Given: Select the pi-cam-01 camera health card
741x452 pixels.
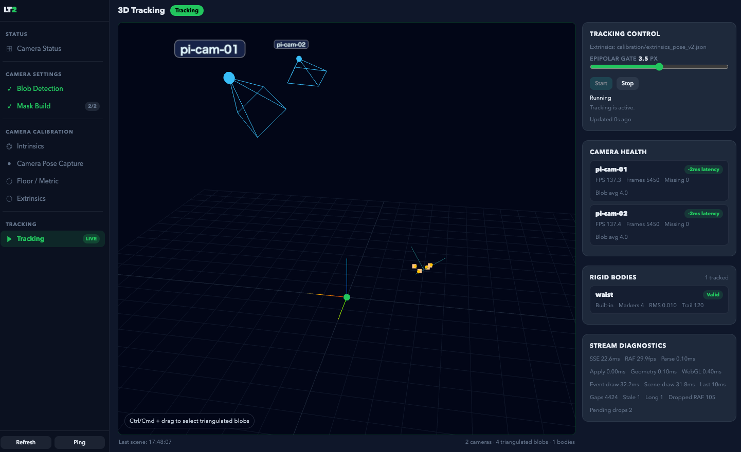Looking at the screenshot, I should click(x=659, y=181).
